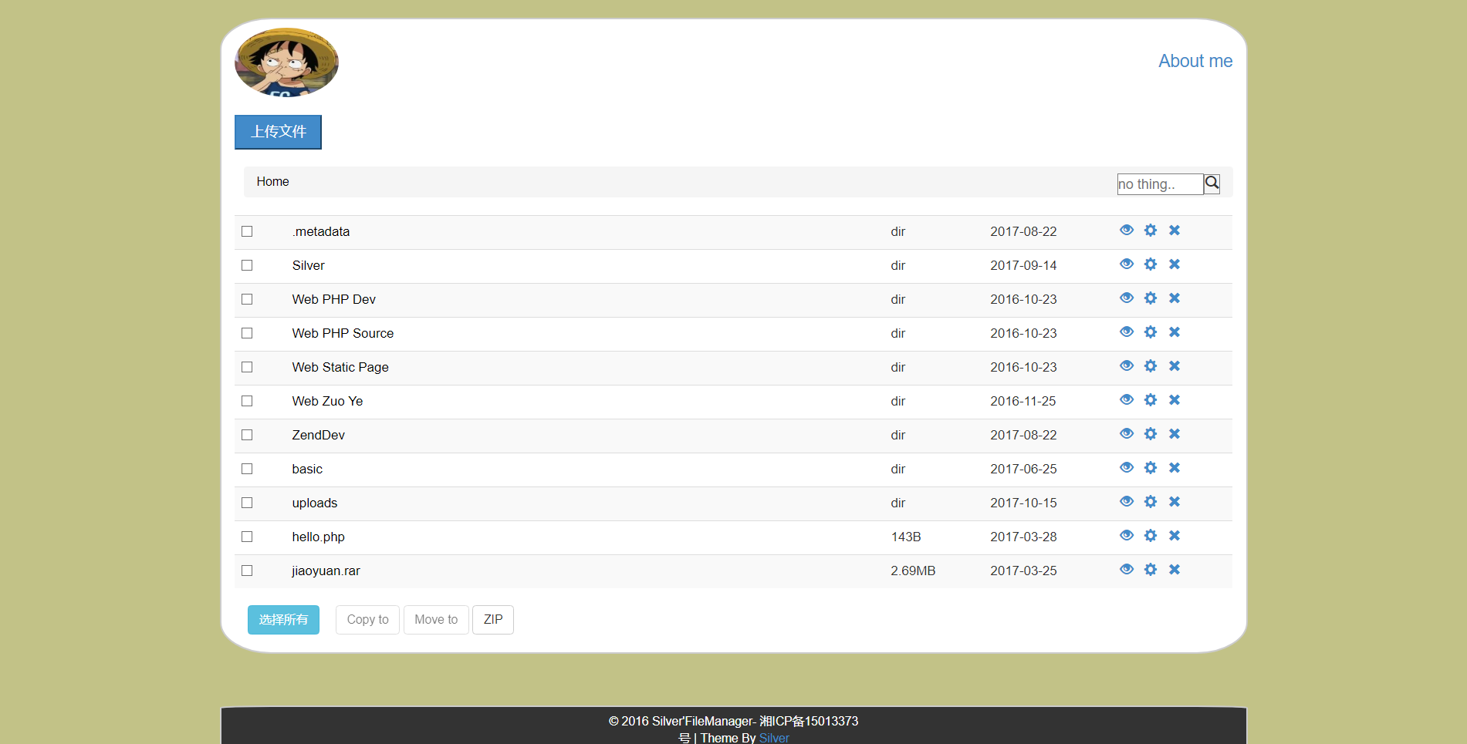
Task: Preview hello.php with eye icon
Action: pos(1127,536)
